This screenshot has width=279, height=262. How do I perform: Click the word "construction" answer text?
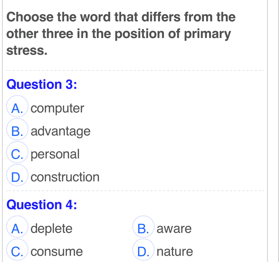click(67, 177)
